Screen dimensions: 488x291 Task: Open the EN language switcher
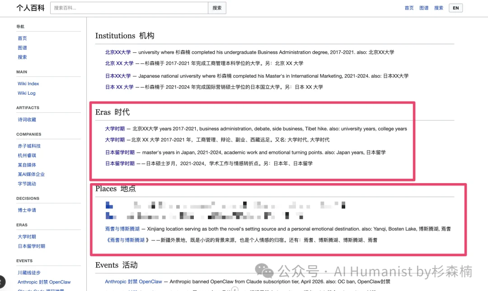point(455,8)
